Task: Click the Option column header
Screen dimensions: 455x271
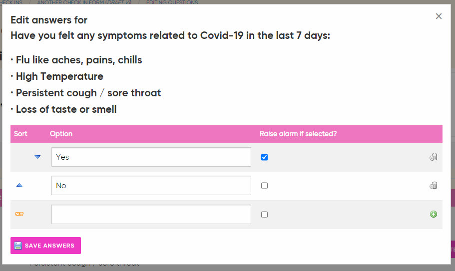Action: click(61, 134)
